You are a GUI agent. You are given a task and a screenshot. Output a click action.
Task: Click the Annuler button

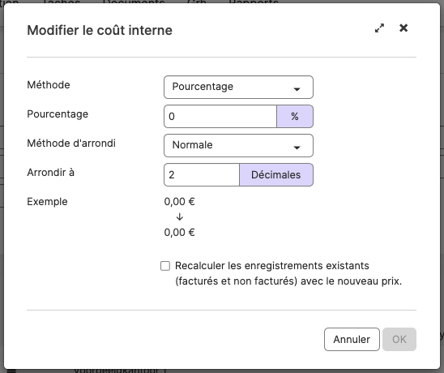click(352, 339)
